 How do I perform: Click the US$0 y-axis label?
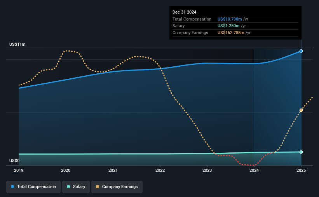click(14, 161)
